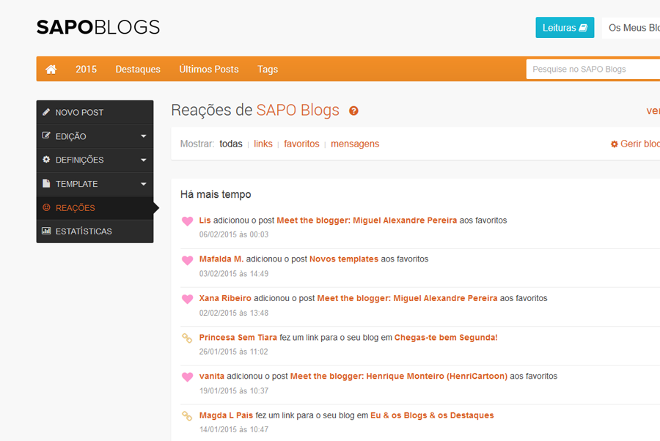Image resolution: width=660 pixels, height=441 pixels.
Task: Click the Pesquise no SAPO Blogs search field
Action: coord(593,70)
